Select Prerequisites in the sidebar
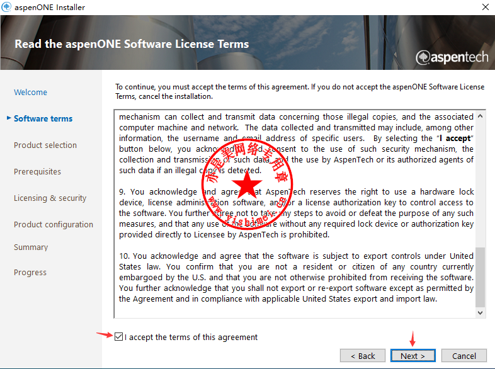Viewport: 495px width, 369px height. tap(37, 172)
